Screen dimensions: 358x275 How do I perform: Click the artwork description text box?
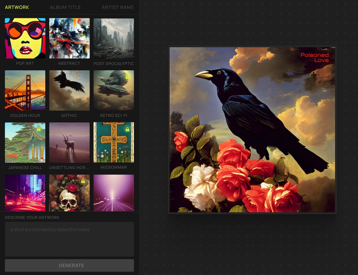[69, 238]
